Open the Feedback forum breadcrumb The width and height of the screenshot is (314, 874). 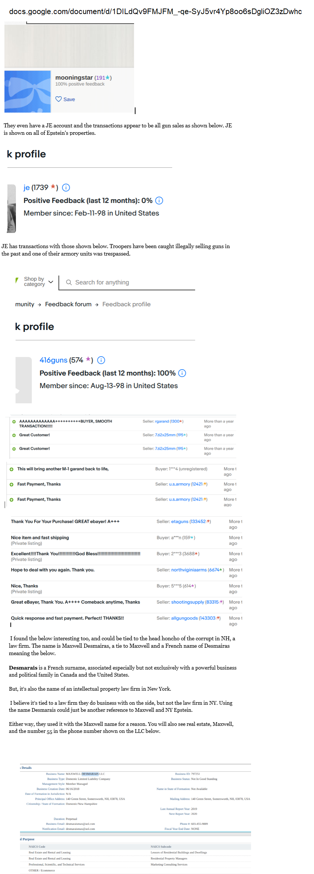[68, 304]
